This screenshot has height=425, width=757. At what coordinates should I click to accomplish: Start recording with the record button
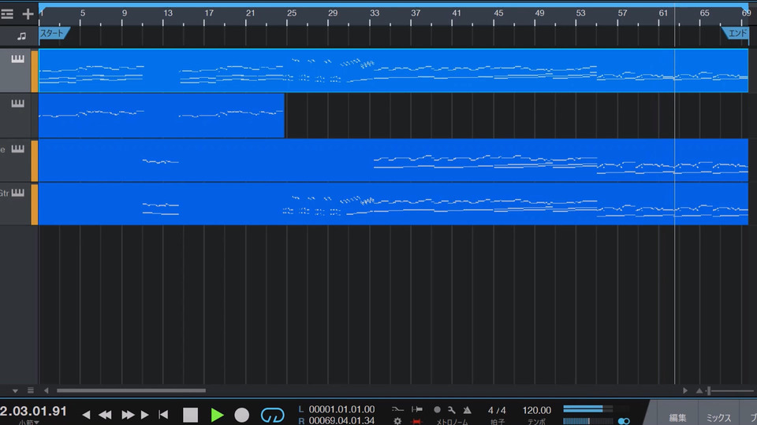click(242, 415)
